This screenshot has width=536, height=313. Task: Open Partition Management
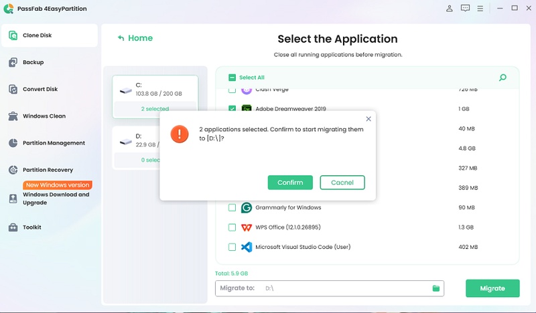[54, 143]
